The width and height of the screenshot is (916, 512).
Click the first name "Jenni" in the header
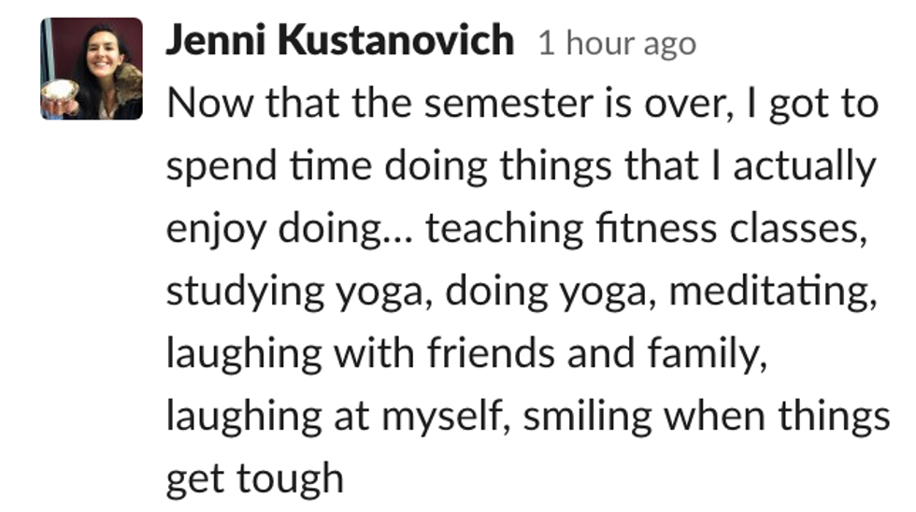tap(218, 41)
